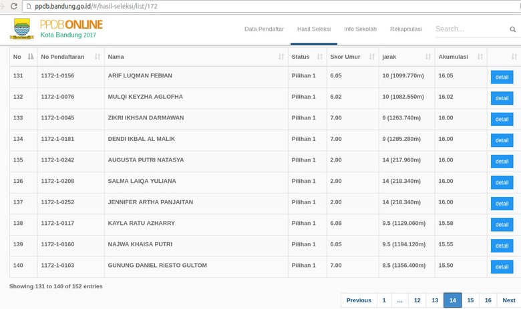Show detail for AUGUSTA PUTRI NATASYA
Viewport: 521px width, 309px height.
tap(502, 162)
